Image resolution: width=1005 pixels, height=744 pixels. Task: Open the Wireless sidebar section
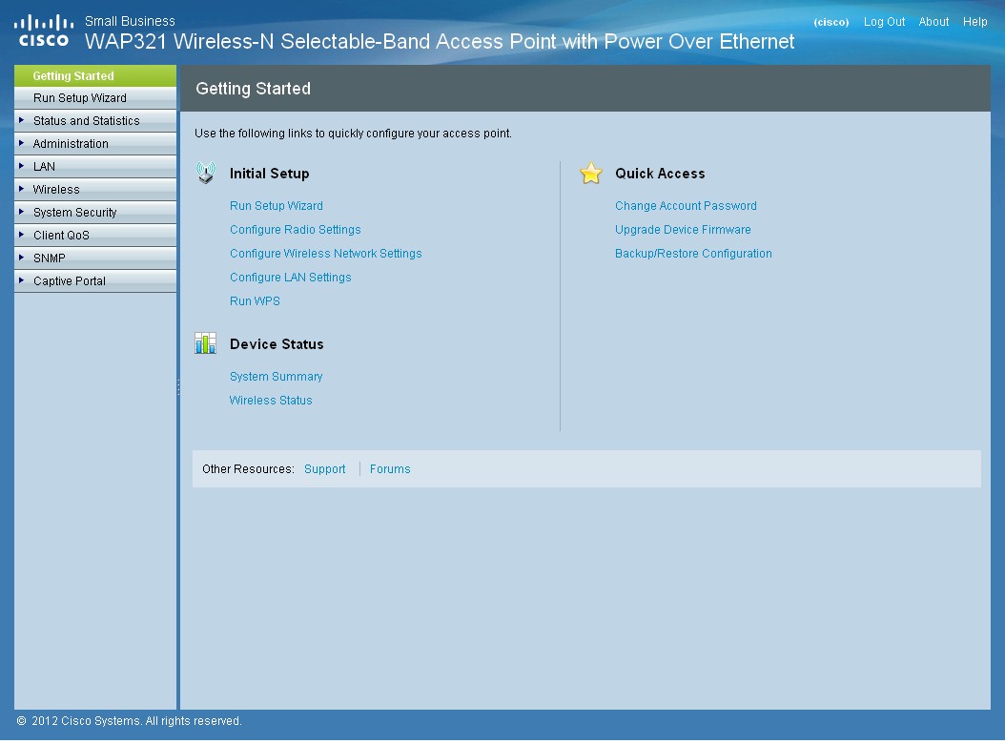[x=94, y=189]
